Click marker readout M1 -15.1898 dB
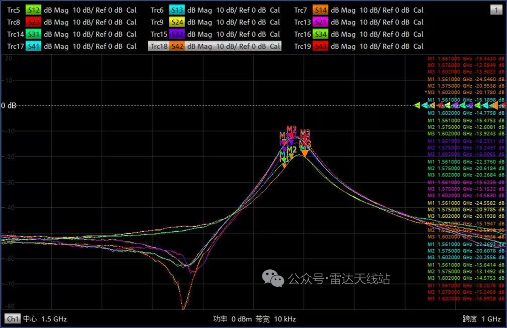Screen dimensions: 507x328 [466, 100]
